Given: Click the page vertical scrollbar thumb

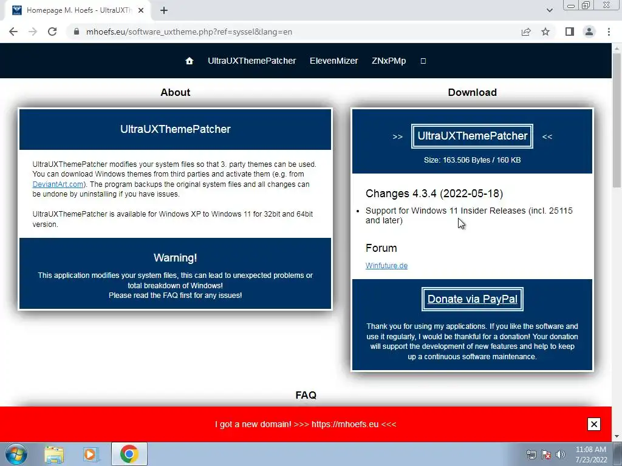Looking at the screenshot, I should (x=617, y=121).
